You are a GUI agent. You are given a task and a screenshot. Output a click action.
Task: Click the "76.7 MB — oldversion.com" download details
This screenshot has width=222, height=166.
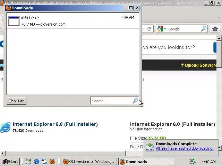[x=43, y=24]
